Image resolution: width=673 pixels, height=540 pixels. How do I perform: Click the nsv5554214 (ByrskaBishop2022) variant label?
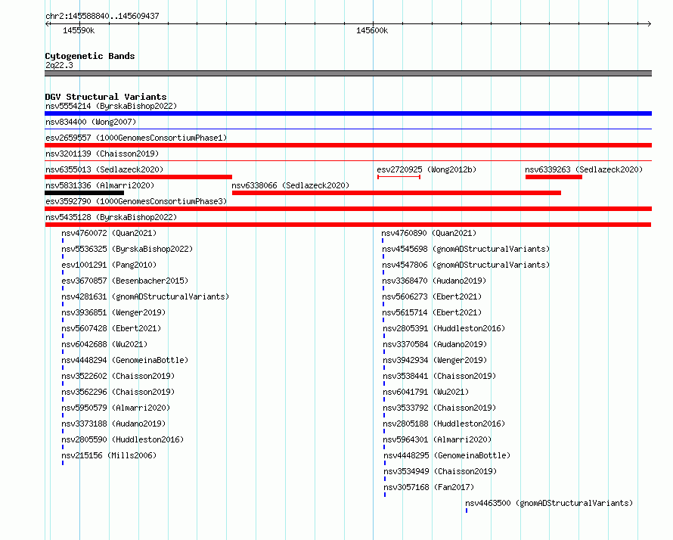[111, 106]
